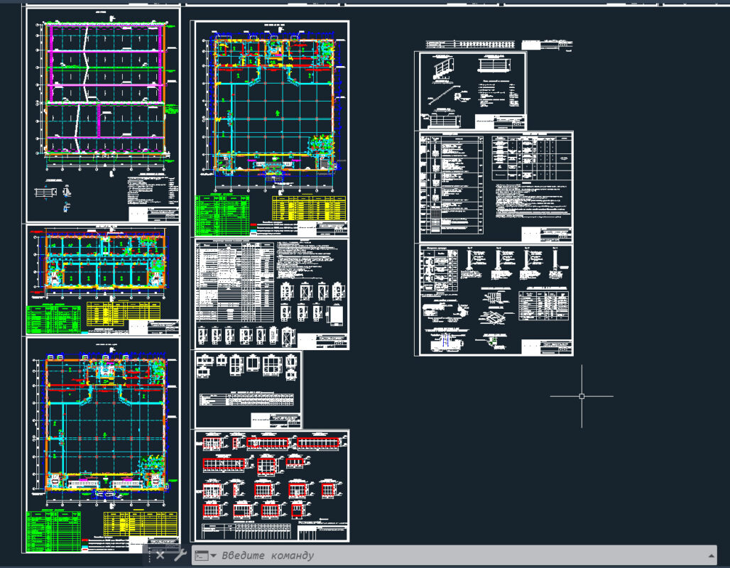Focus the 'Введите команду' input field
Image resolution: width=730 pixels, height=568 pixels.
[426, 555]
